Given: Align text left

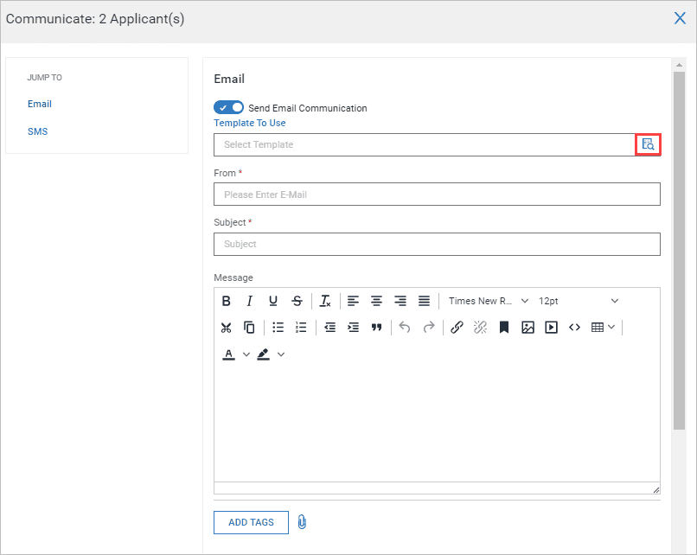Looking at the screenshot, I should click(x=353, y=301).
